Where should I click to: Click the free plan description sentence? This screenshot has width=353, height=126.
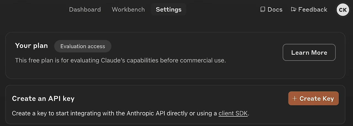pos(120,60)
